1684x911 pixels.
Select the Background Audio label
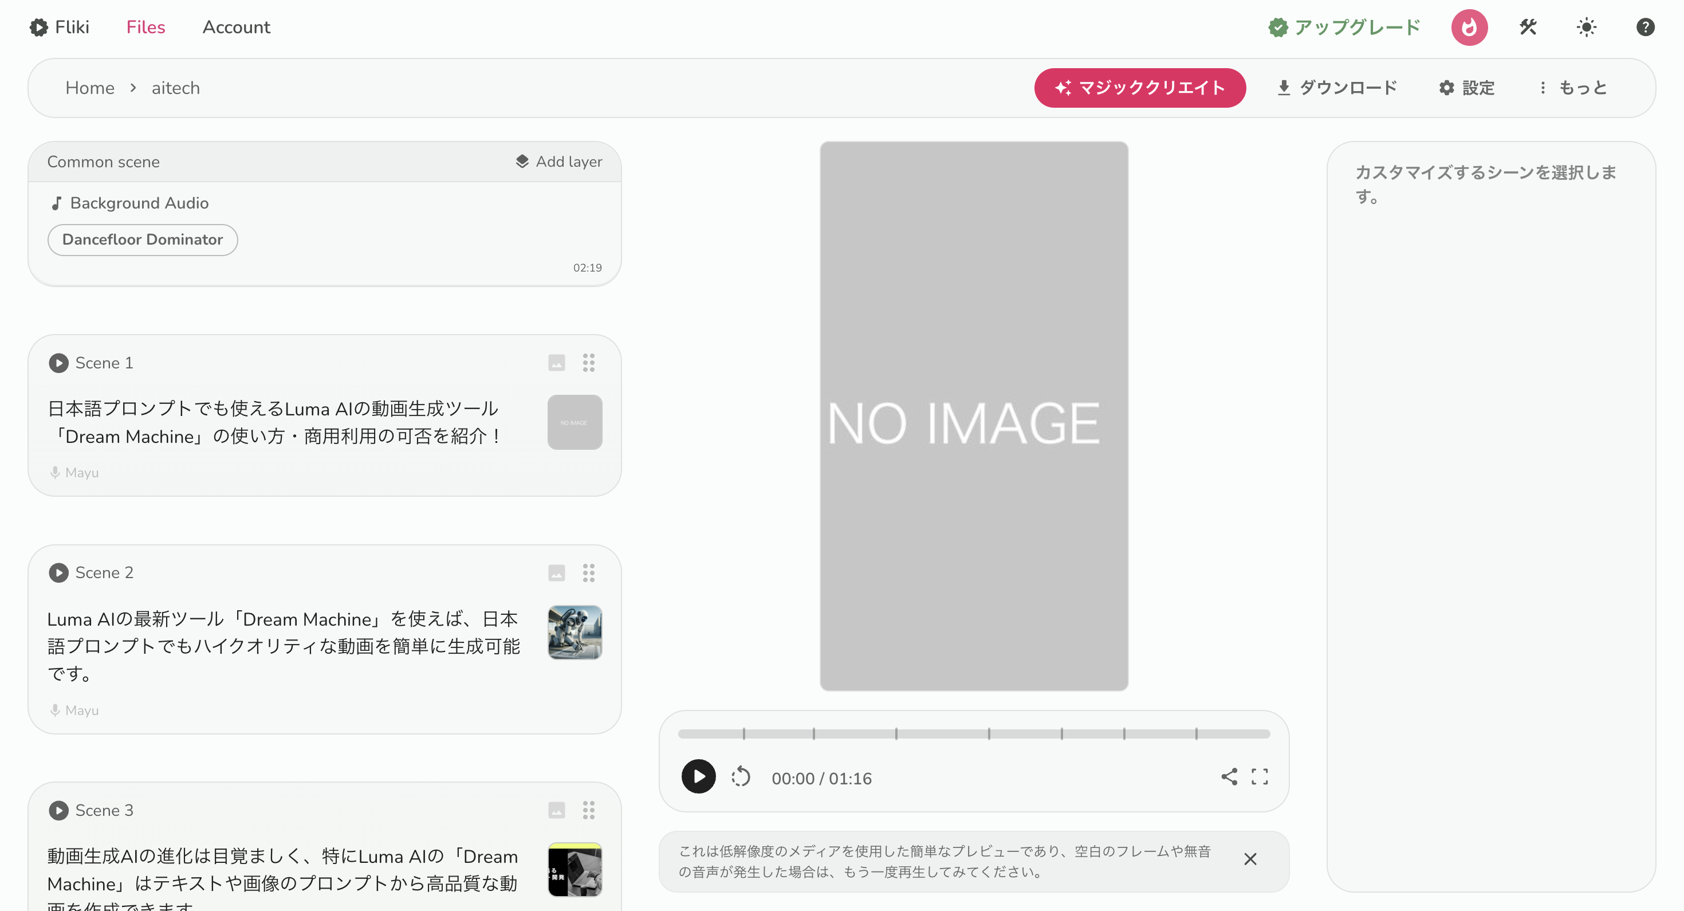[130, 203]
